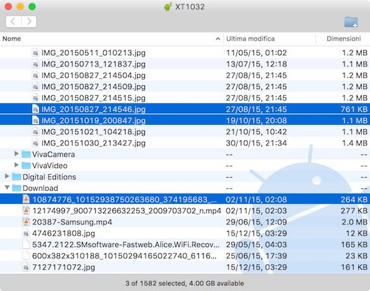Select file name IMG_20150827_214515.jpg
The height and width of the screenshot is (291, 370).
coord(93,98)
